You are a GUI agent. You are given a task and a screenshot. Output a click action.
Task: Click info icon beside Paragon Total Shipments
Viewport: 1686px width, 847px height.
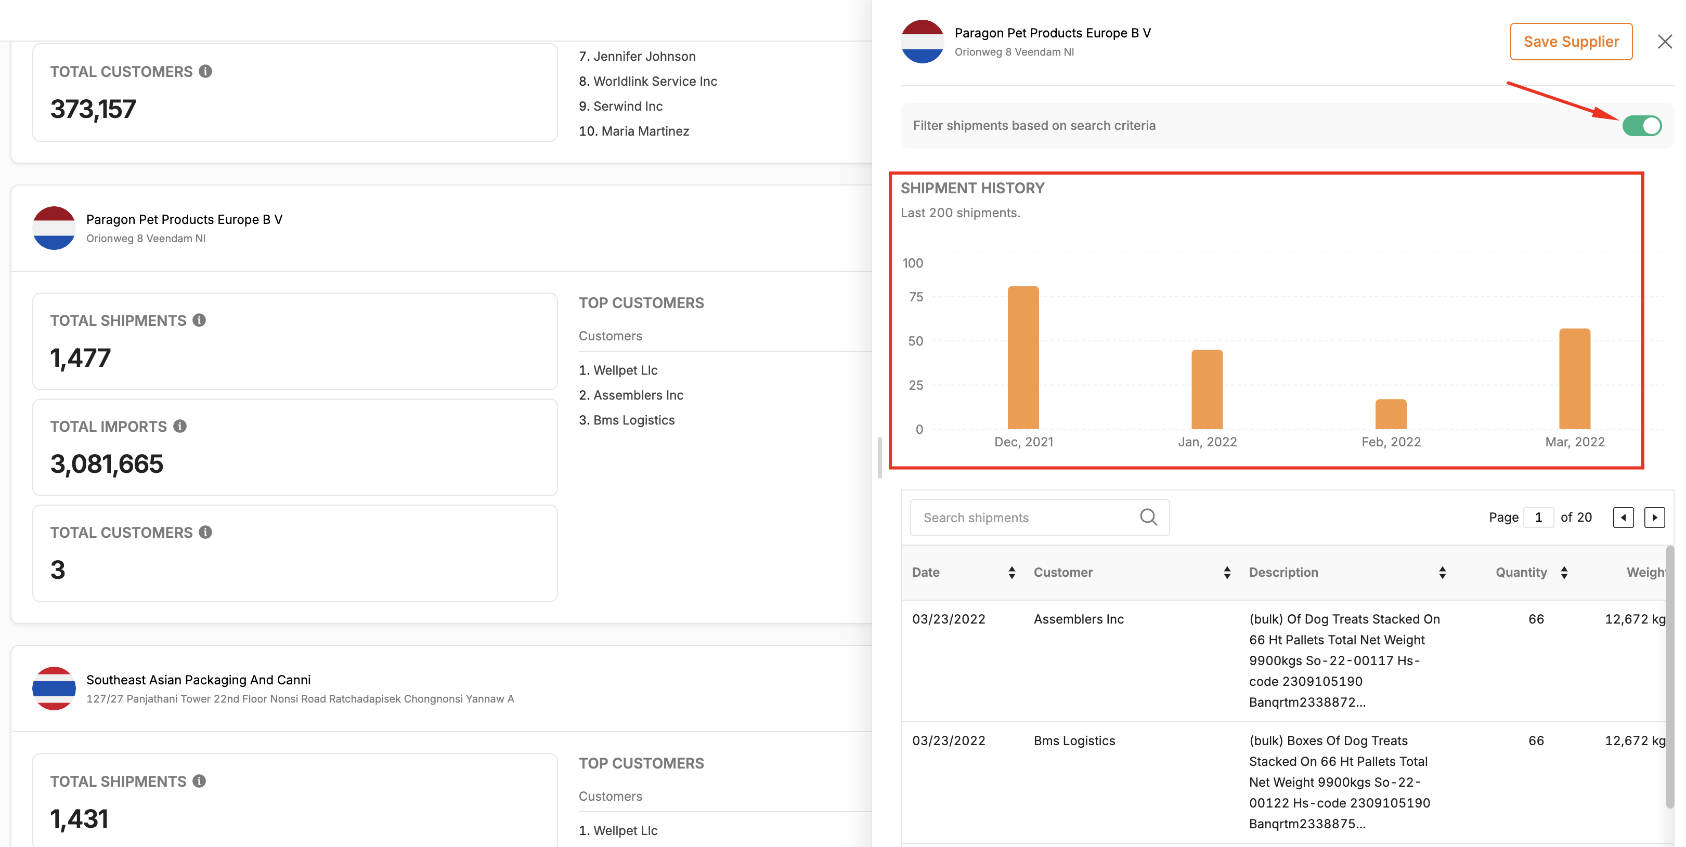[199, 320]
